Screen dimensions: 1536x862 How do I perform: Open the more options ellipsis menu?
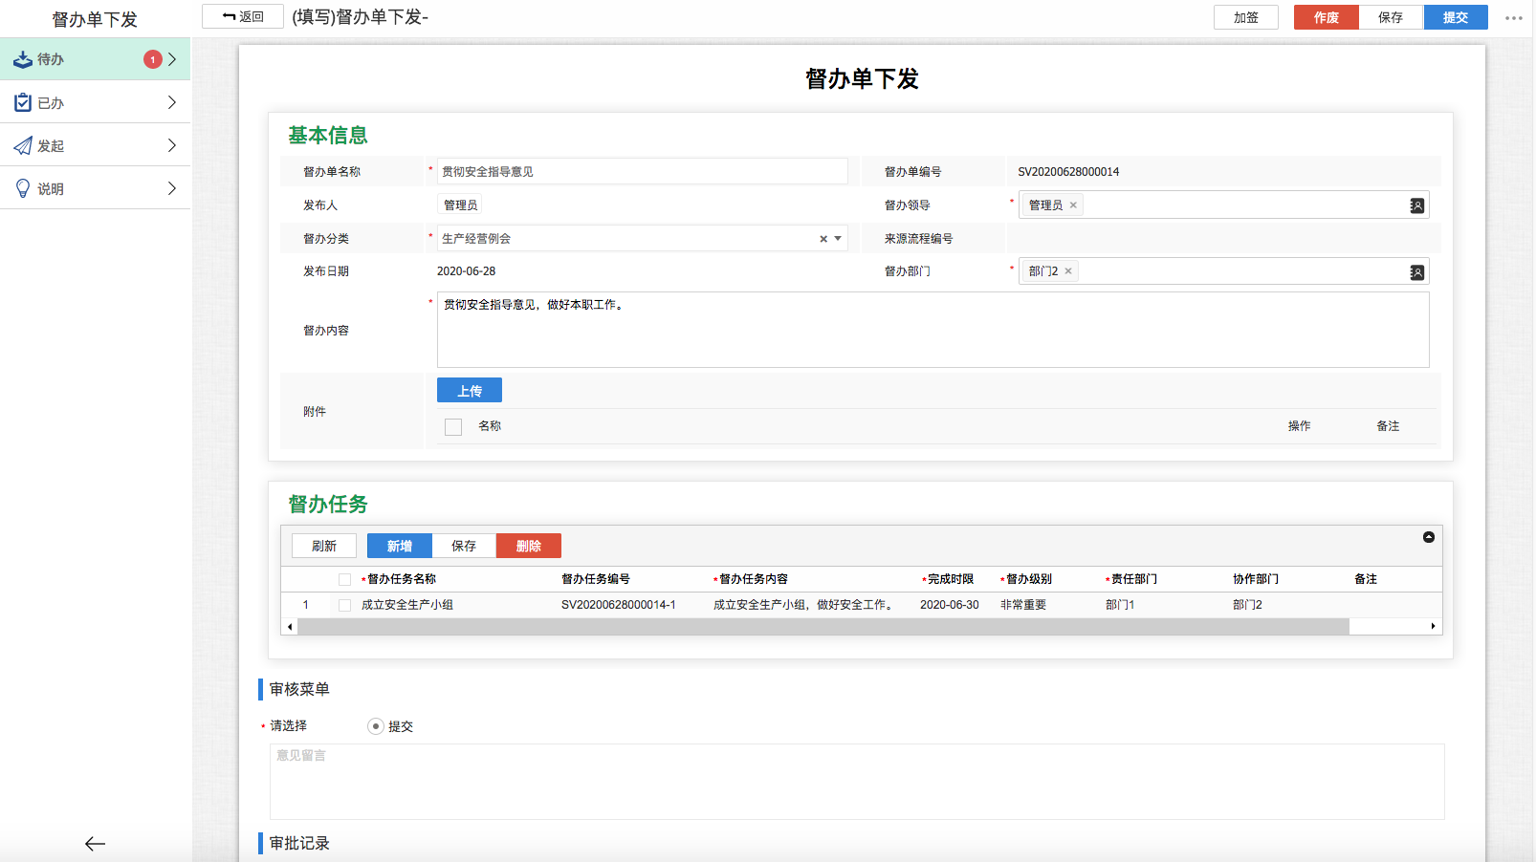[x=1513, y=17]
